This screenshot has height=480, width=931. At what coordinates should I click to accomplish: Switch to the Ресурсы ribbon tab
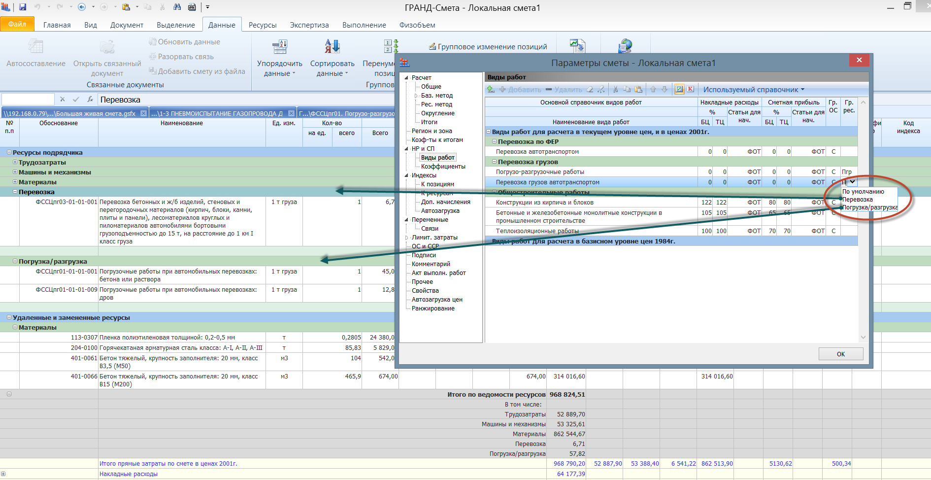click(263, 25)
